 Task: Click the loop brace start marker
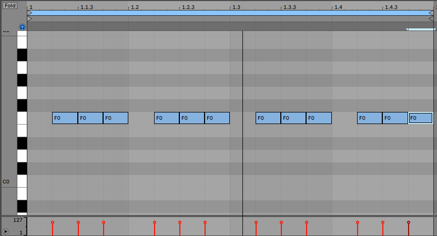click(x=30, y=13)
